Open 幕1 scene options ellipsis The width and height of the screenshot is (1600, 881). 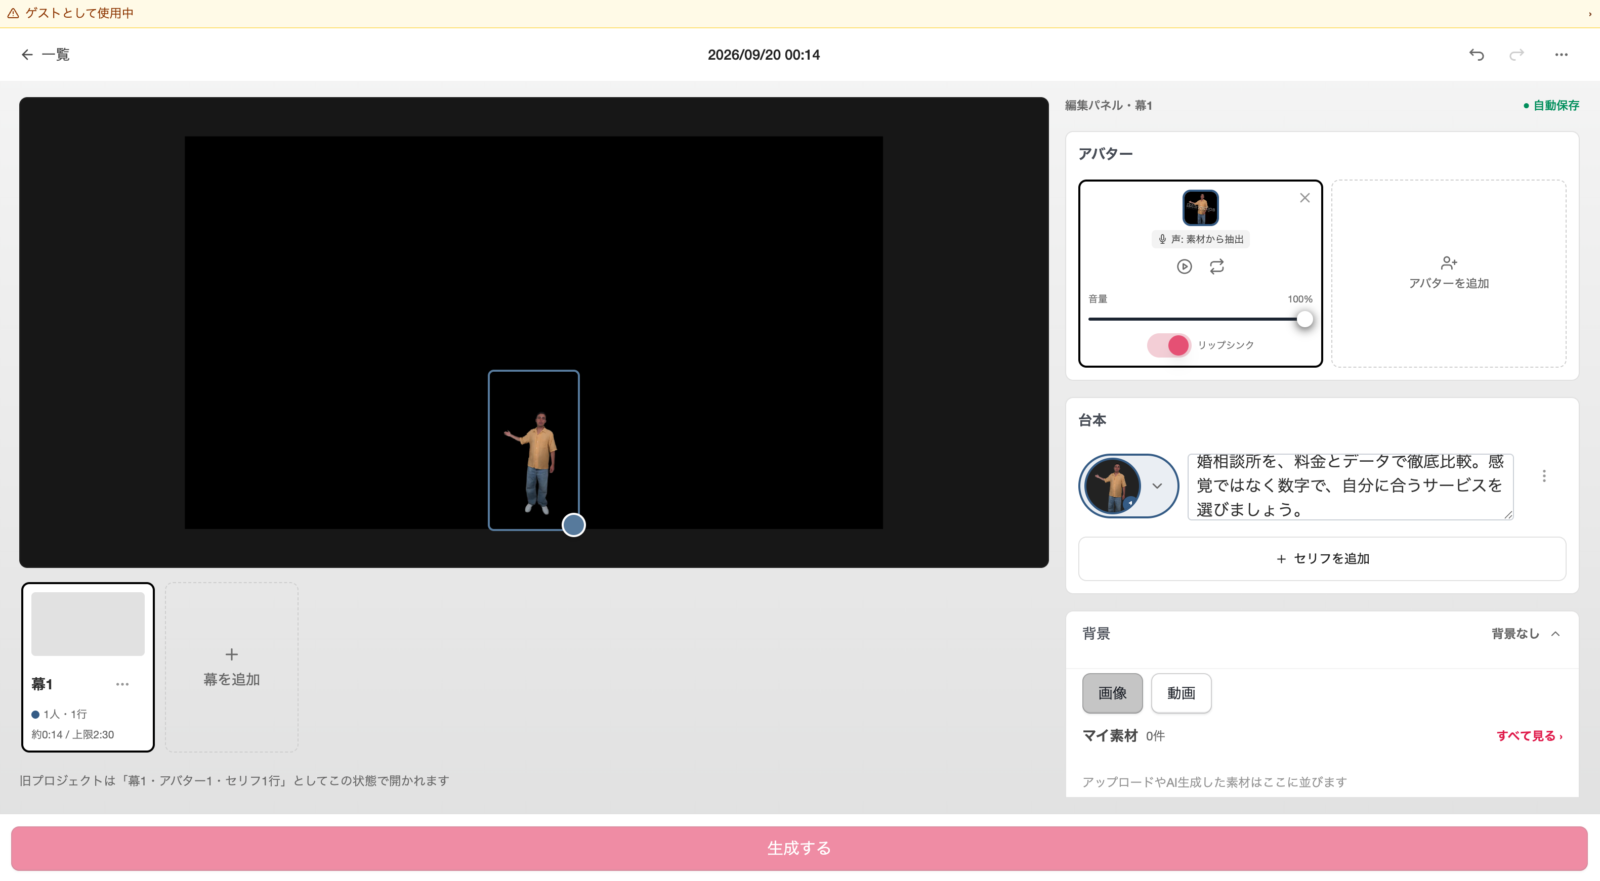tap(122, 684)
